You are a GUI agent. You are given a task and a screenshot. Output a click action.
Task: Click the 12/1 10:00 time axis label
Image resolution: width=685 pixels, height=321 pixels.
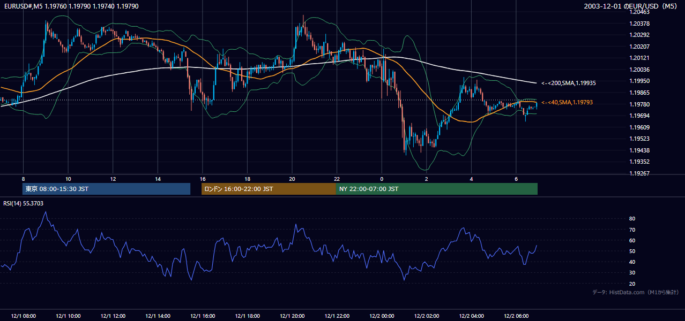coord(68,316)
